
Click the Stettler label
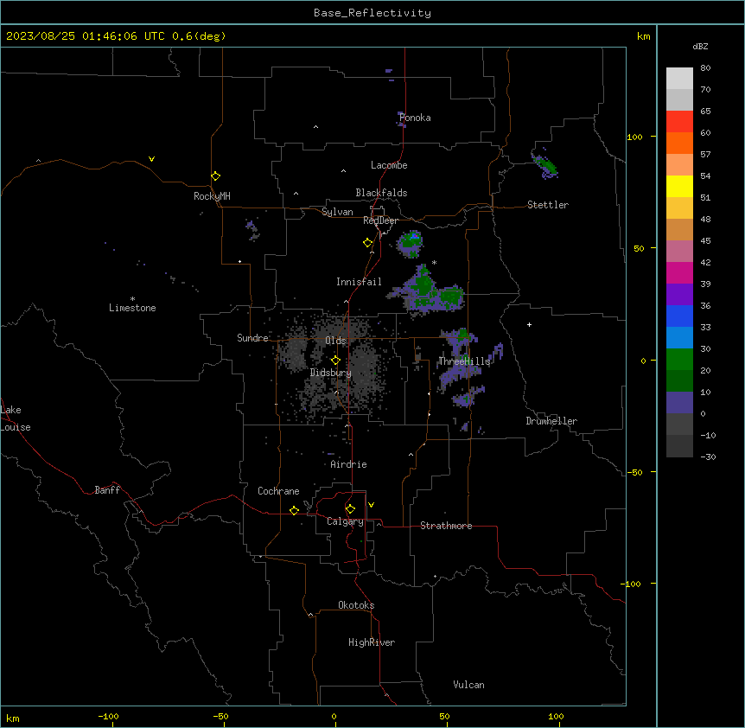(548, 205)
